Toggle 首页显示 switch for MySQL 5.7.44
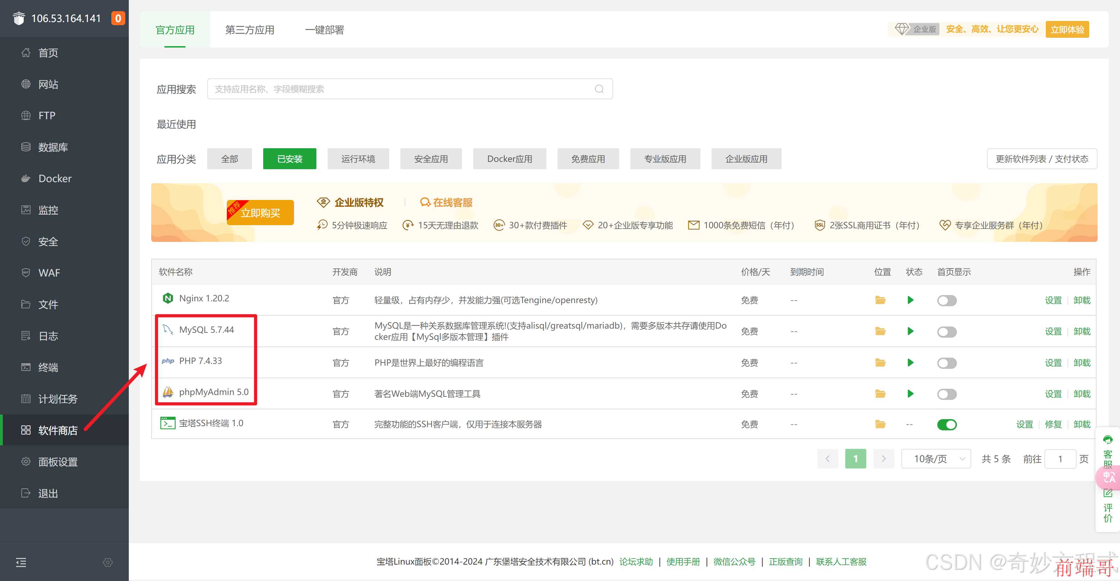 click(x=946, y=332)
